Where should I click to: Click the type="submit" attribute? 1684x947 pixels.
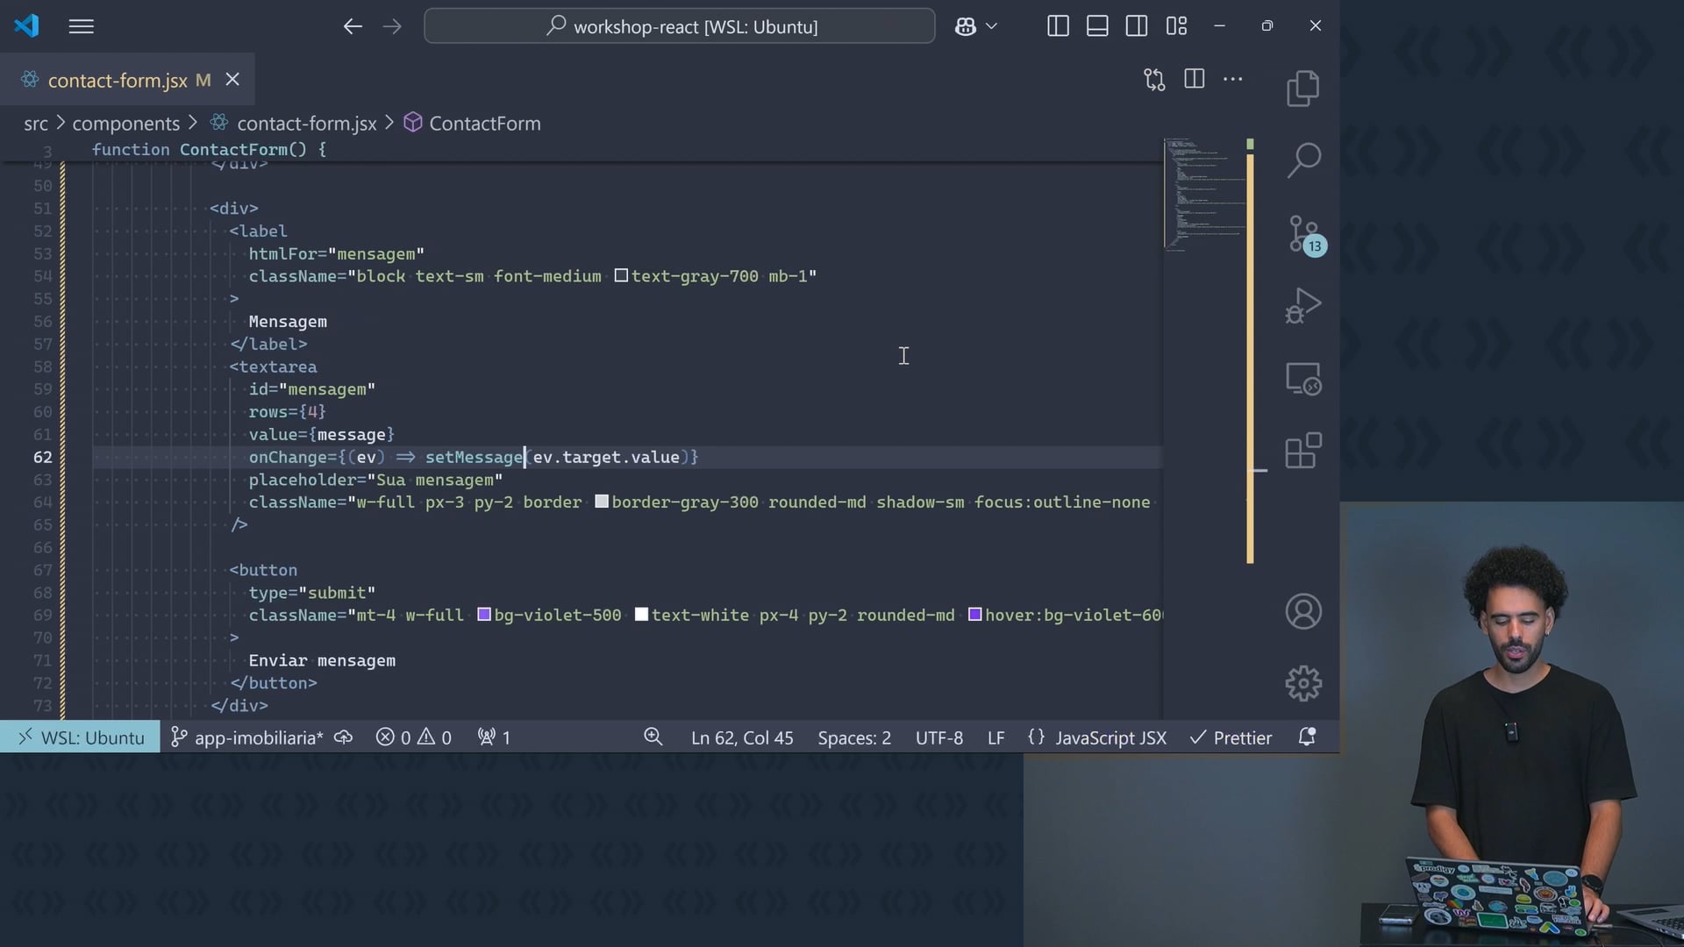click(x=312, y=593)
